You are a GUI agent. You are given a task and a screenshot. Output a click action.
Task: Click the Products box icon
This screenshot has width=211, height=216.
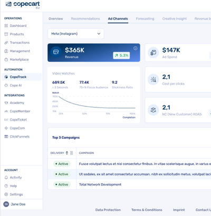6,34
